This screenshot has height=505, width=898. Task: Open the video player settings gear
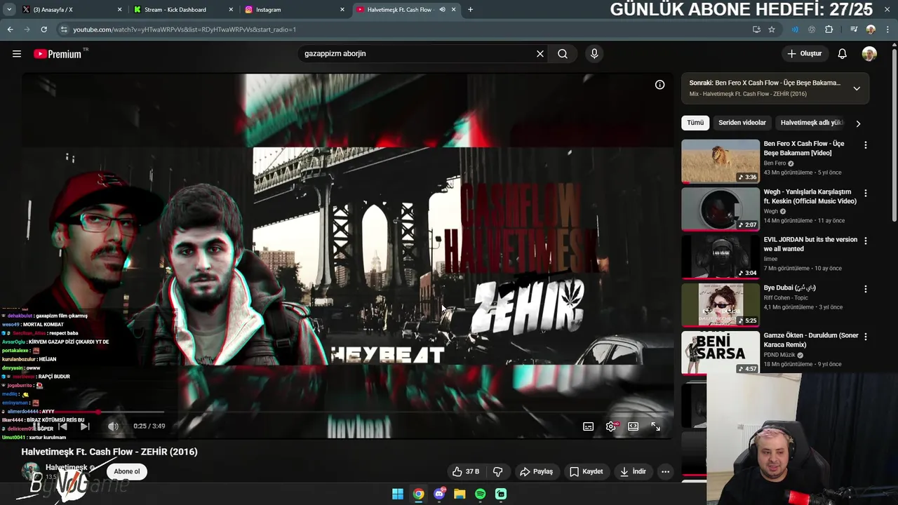click(611, 426)
